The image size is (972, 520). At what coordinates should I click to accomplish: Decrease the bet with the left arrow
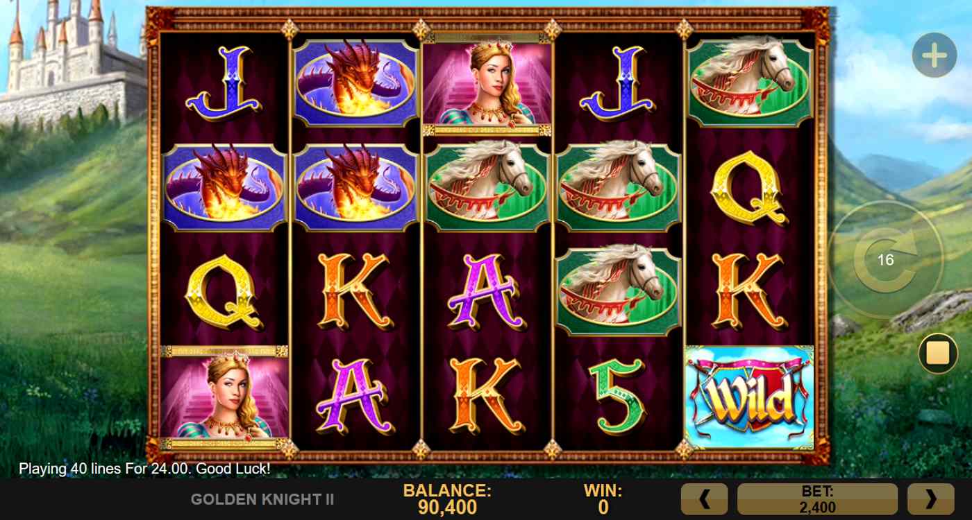[x=704, y=499]
